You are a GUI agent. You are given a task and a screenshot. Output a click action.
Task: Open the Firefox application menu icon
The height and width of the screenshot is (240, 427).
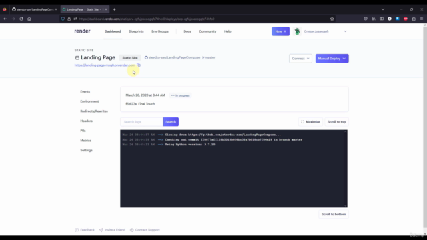[422, 19]
